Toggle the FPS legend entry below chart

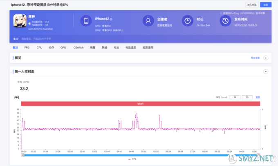(x=132, y=159)
